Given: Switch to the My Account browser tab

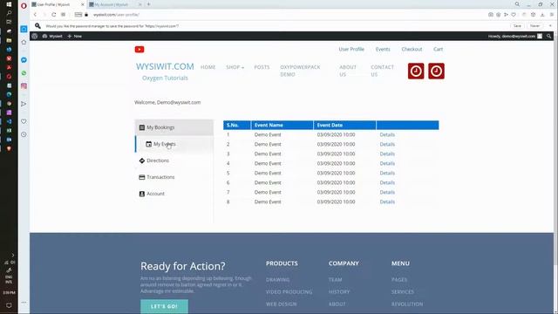Looking at the screenshot, I should click(x=114, y=4).
